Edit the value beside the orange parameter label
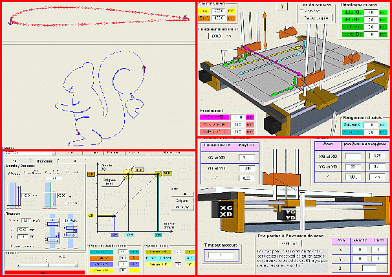The image size is (392, 277). coord(123,258)
